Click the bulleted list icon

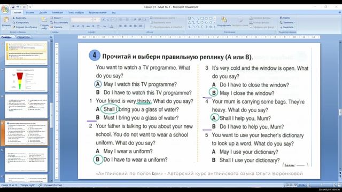121,20
